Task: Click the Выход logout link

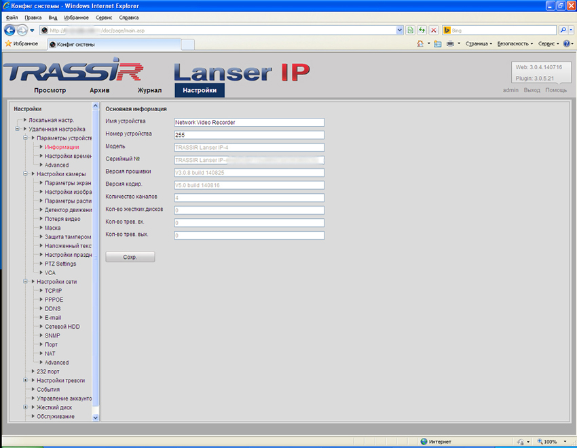Action: click(532, 90)
